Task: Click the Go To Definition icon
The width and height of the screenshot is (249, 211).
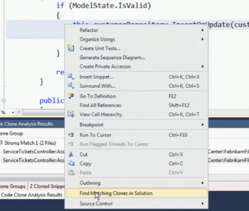Action: coord(71,96)
